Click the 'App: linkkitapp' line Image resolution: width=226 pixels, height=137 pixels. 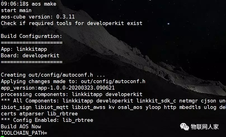point(24,49)
